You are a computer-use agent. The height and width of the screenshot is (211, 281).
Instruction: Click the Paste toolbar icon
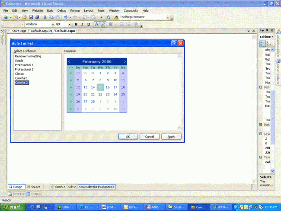pyautogui.click(x=57, y=17)
